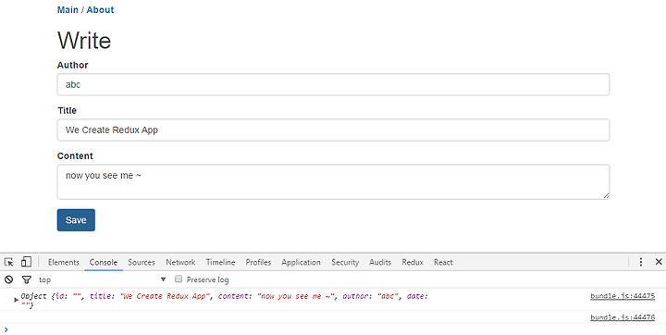Viewport: 666px width, 335px height.
Task: Go to the Main link
Action: 68,10
